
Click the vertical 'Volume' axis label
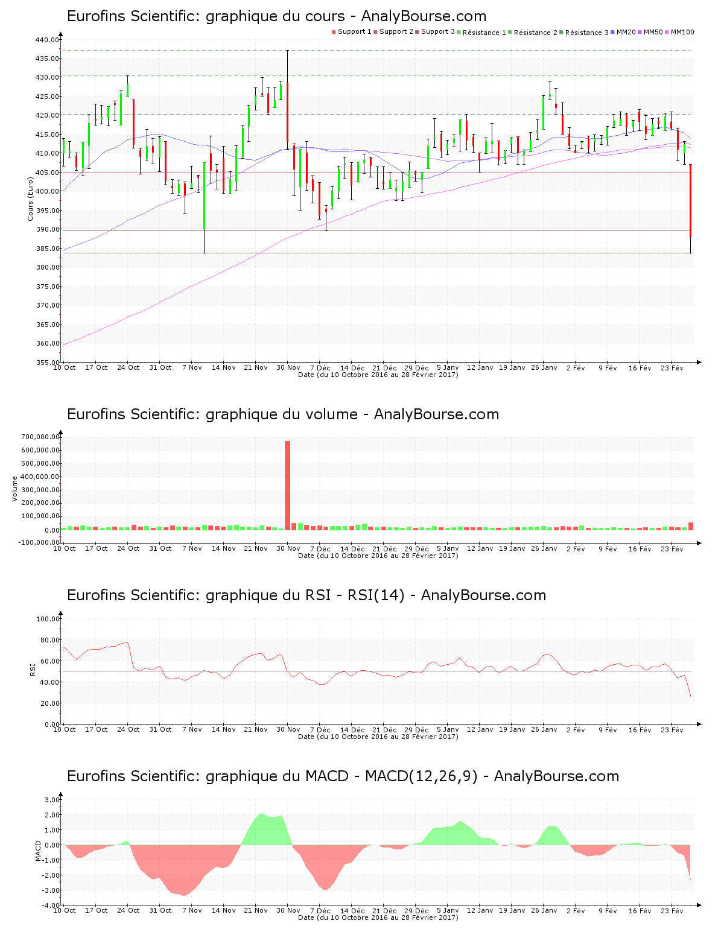[15, 489]
